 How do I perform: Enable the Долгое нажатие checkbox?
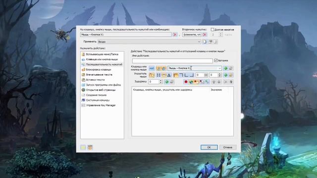[212, 30]
